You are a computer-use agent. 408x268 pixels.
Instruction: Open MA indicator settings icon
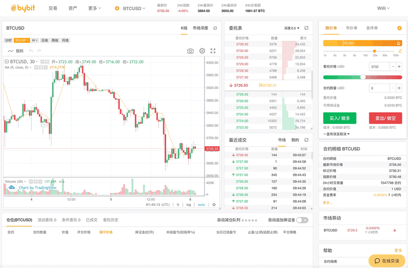(41, 68)
